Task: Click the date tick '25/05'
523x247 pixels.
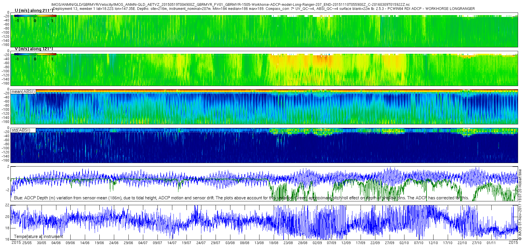Action: (27, 243)
